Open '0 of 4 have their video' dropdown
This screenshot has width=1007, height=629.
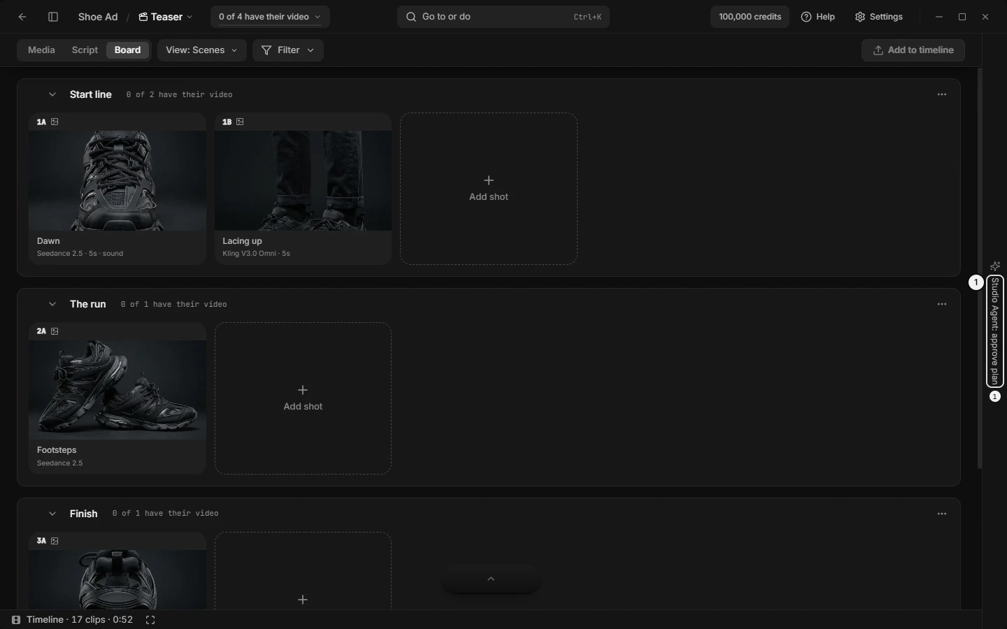[x=270, y=17]
